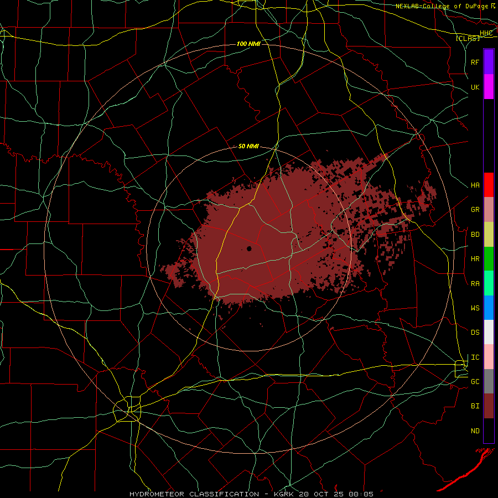Image resolution: width=498 pixels, height=498 pixels.
Task: Click the 'IC' legend label
Action: [x=475, y=357]
